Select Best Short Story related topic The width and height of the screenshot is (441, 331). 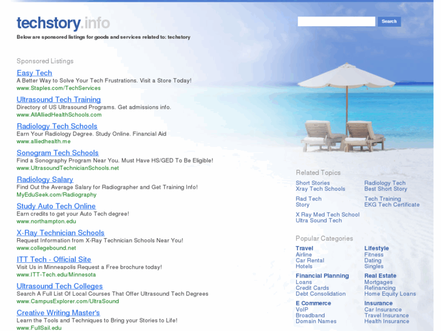click(x=386, y=189)
